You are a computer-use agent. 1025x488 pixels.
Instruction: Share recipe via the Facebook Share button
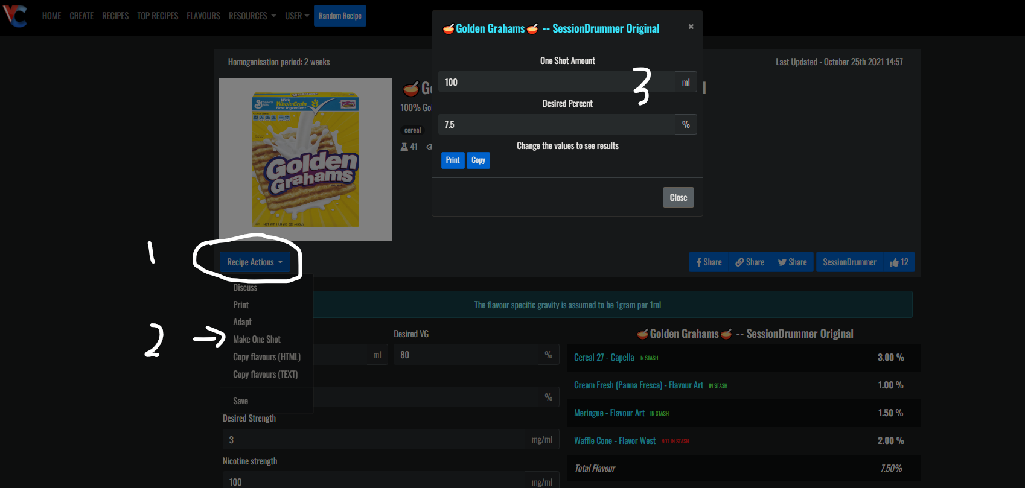709,262
